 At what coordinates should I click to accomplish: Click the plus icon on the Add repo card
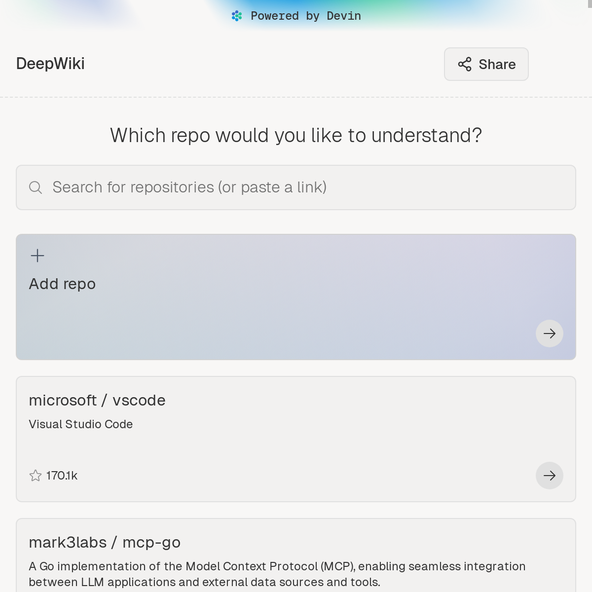click(37, 255)
